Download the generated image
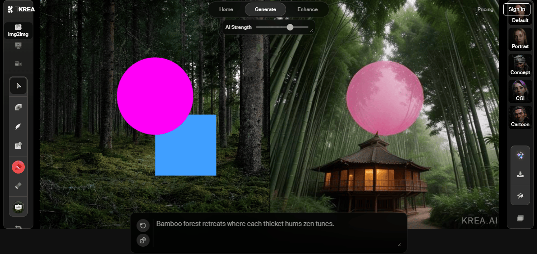 [x=520, y=175]
